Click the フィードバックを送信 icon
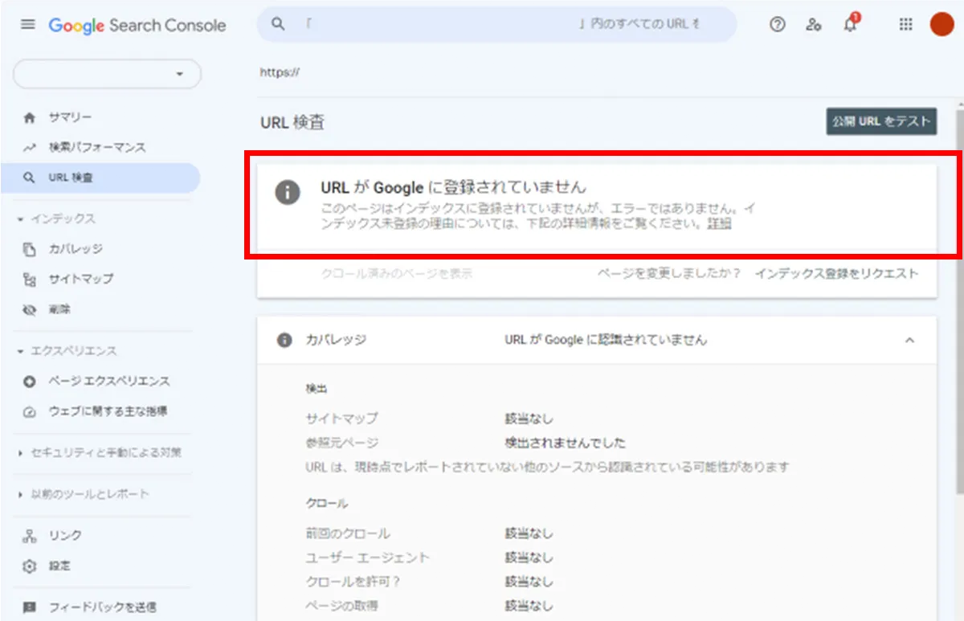The height and width of the screenshot is (621, 964). (30, 607)
